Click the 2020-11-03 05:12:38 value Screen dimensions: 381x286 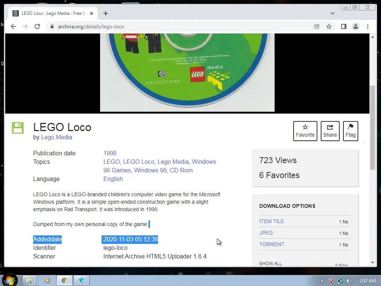tap(131, 239)
